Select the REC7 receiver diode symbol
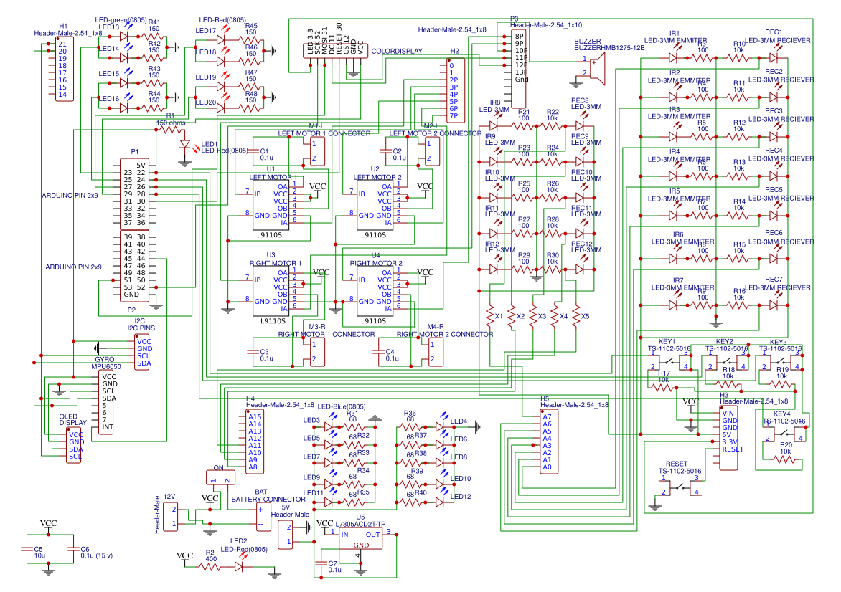This screenshot has width=841, height=592. 773,305
